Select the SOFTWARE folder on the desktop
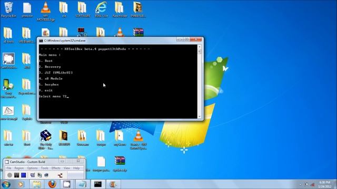This screenshot has height=189, width=337. (x=83, y=9)
